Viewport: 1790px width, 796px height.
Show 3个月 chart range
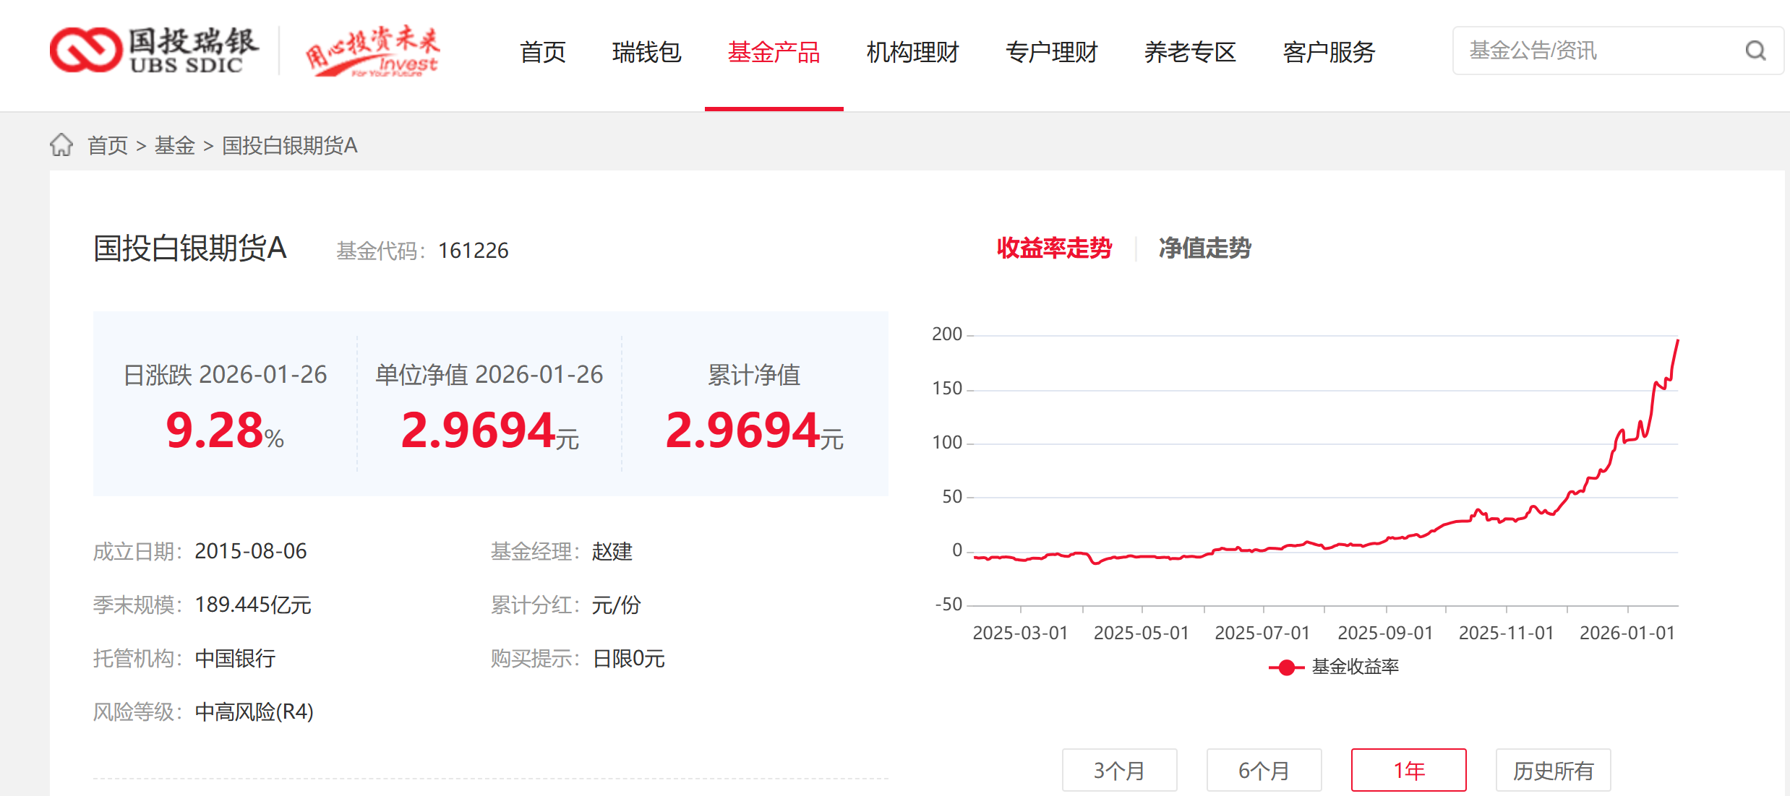1119,770
